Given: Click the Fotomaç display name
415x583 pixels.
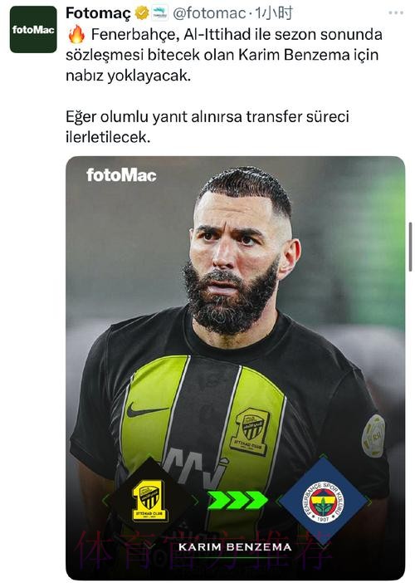Looking at the screenshot, I should [x=98, y=13].
